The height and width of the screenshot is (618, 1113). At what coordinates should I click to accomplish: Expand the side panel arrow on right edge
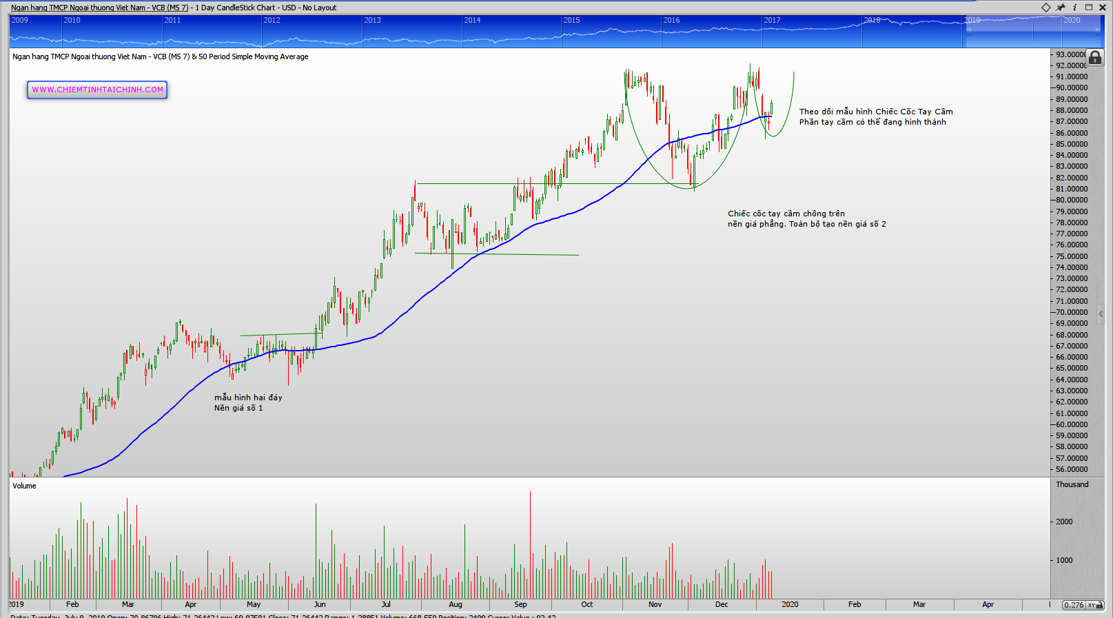(x=1101, y=313)
